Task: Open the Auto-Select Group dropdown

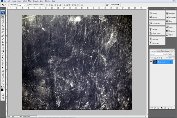Action: (21, 5)
